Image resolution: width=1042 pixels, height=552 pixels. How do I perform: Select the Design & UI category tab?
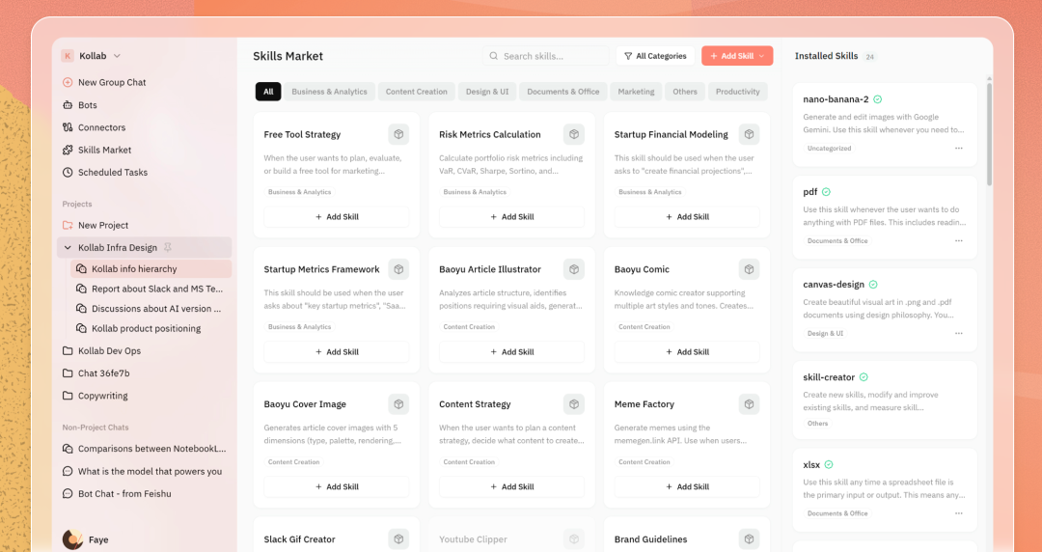click(486, 92)
